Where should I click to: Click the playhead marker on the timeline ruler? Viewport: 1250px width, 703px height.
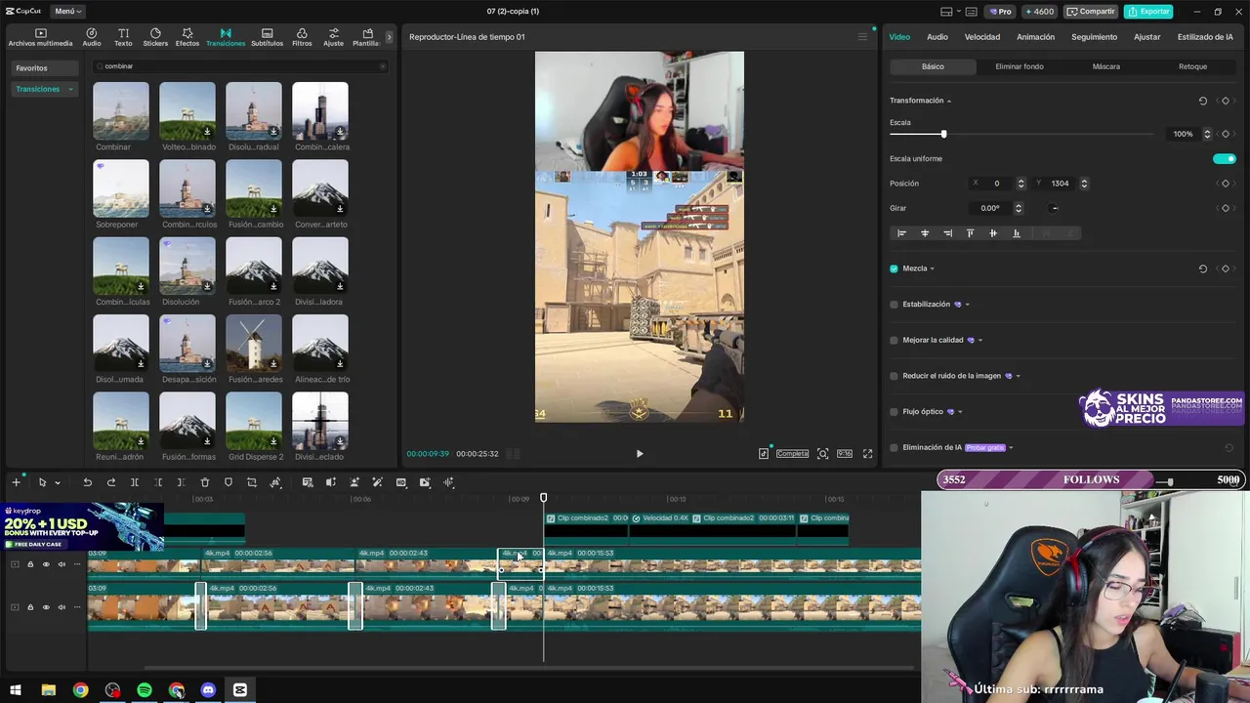[x=544, y=498]
